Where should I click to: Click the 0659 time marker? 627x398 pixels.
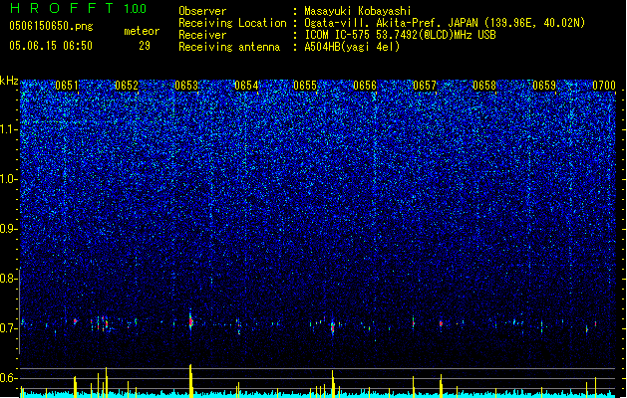[x=544, y=86]
